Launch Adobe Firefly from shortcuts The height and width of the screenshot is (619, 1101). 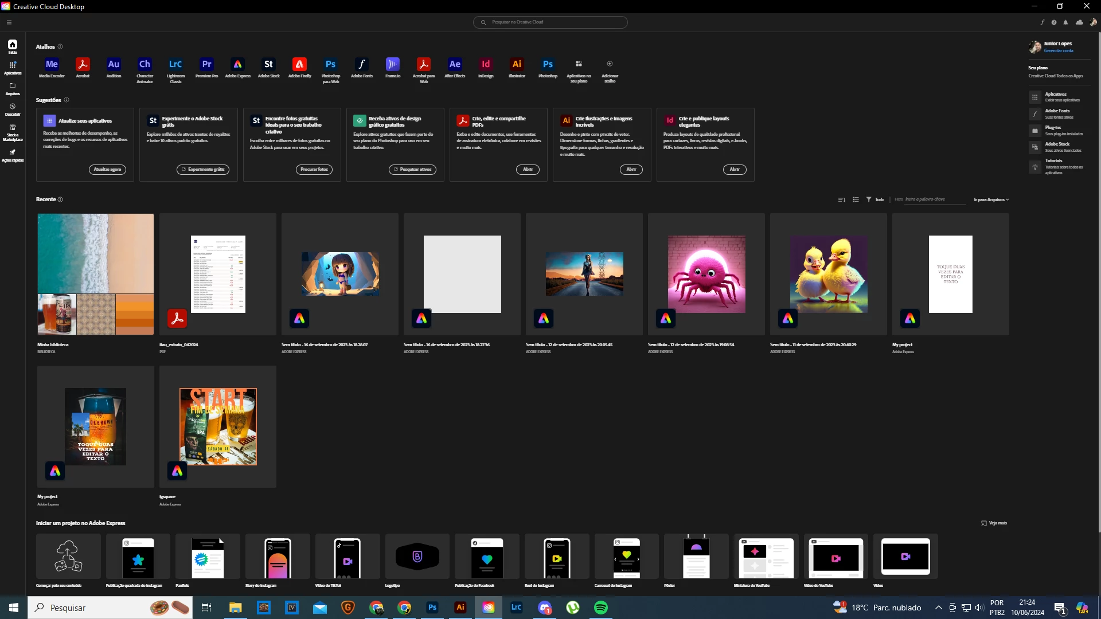299,64
